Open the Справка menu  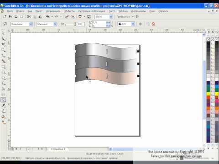click(163, 11)
